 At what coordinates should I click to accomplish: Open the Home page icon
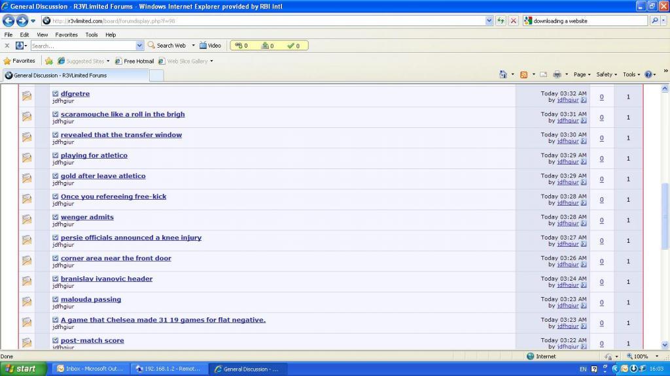(503, 74)
